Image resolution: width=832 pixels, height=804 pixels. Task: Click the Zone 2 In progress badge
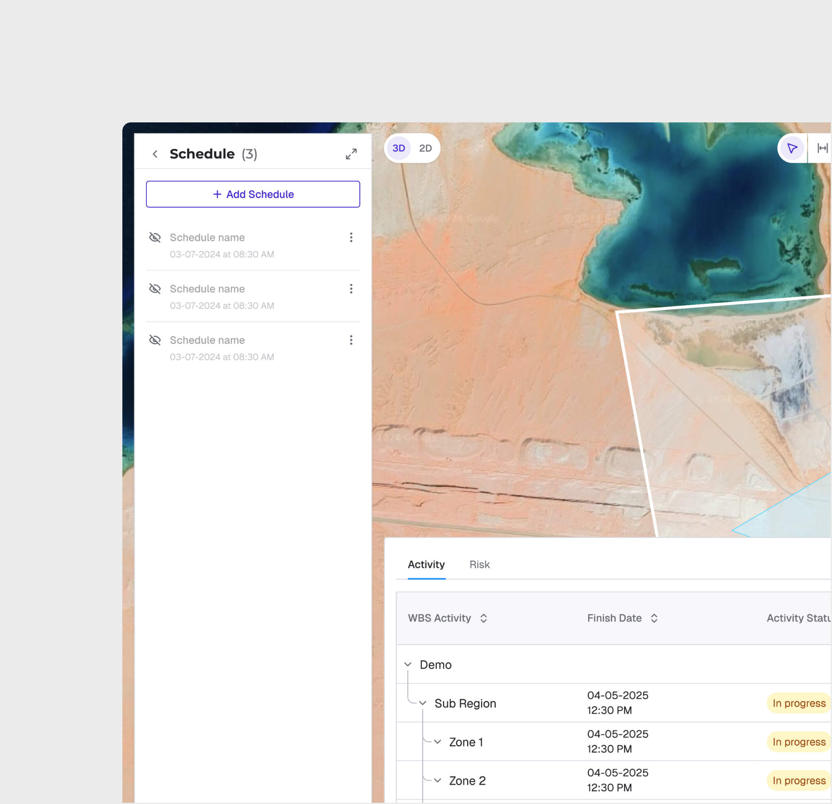click(x=799, y=781)
